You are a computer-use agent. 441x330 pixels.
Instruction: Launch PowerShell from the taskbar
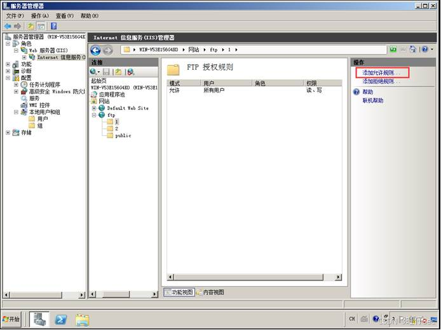[x=60, y=319]
